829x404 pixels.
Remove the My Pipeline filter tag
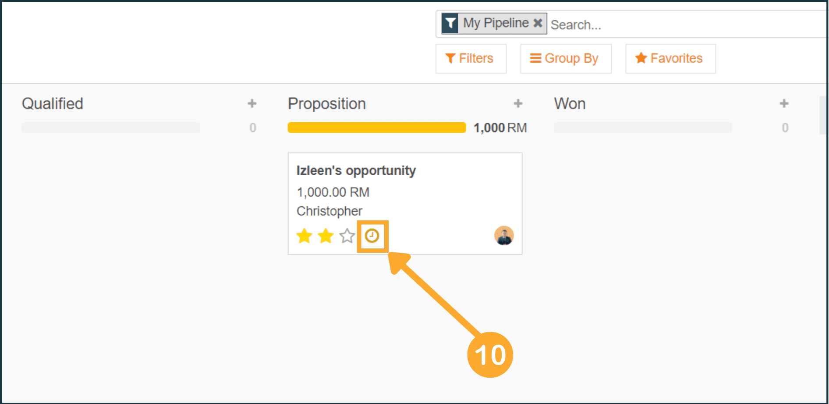point(538,23)
